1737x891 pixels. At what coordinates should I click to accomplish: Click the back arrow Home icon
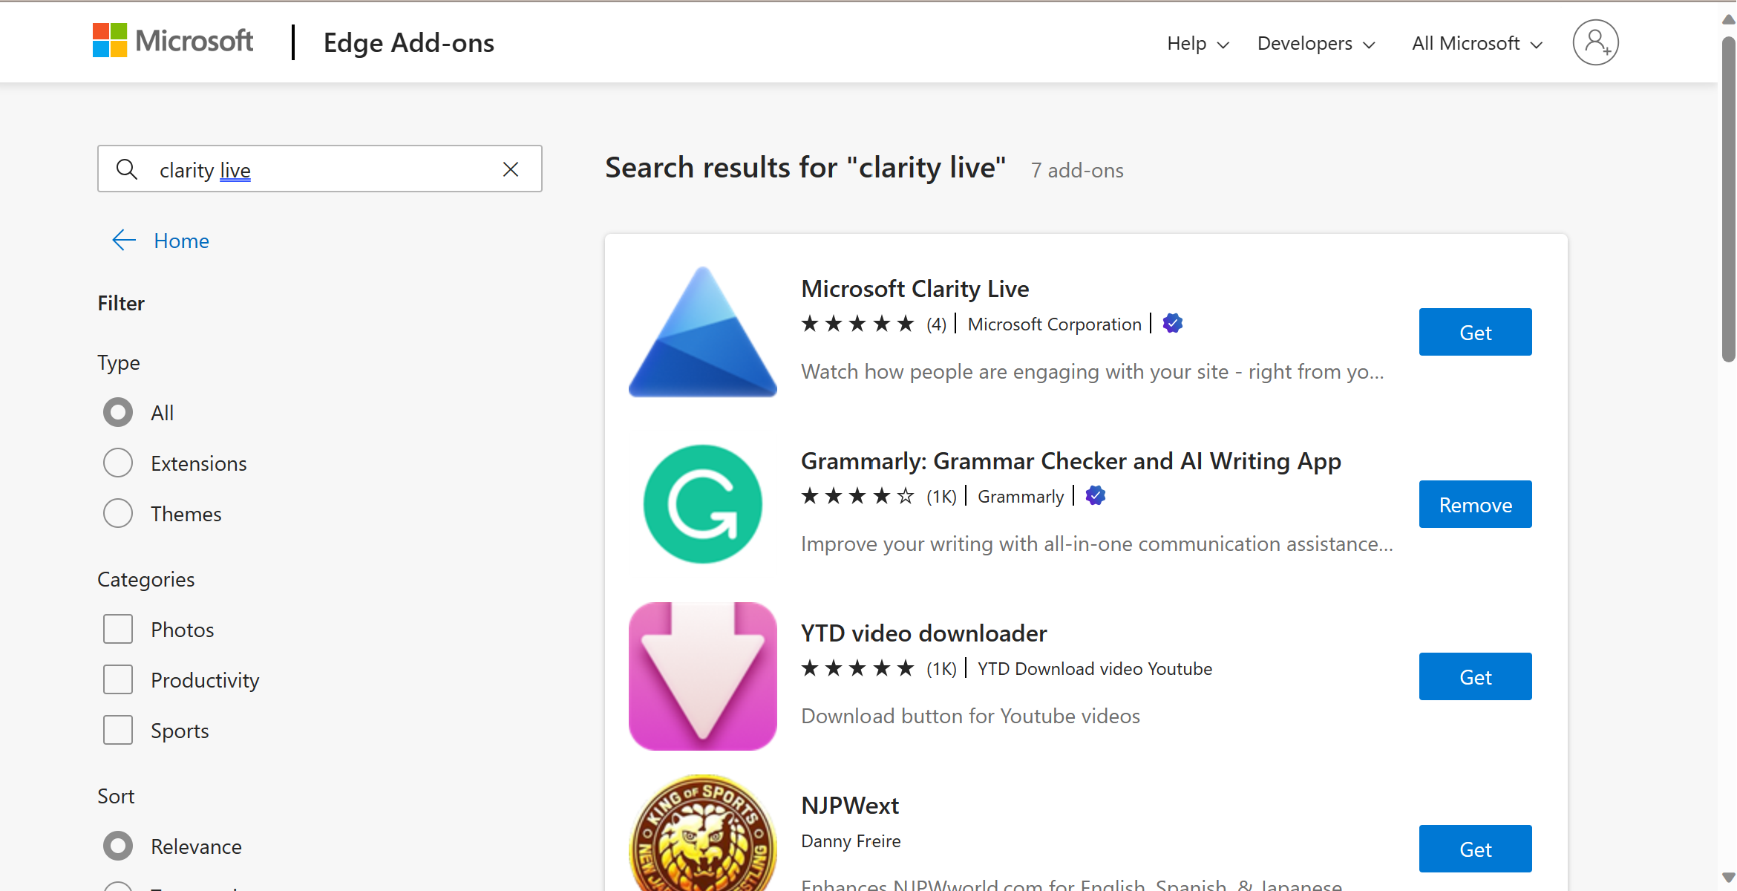pos(122,240)
